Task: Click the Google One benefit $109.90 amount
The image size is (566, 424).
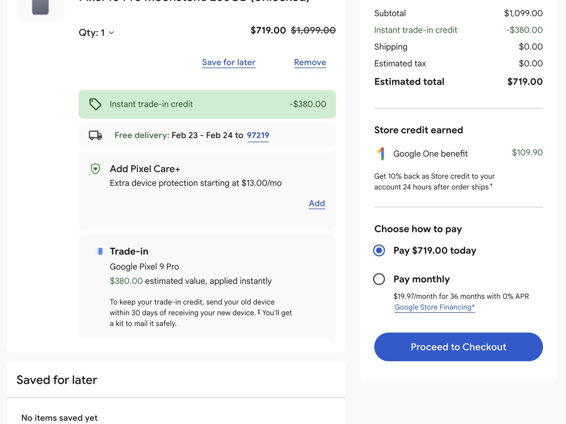Action: 527,153
